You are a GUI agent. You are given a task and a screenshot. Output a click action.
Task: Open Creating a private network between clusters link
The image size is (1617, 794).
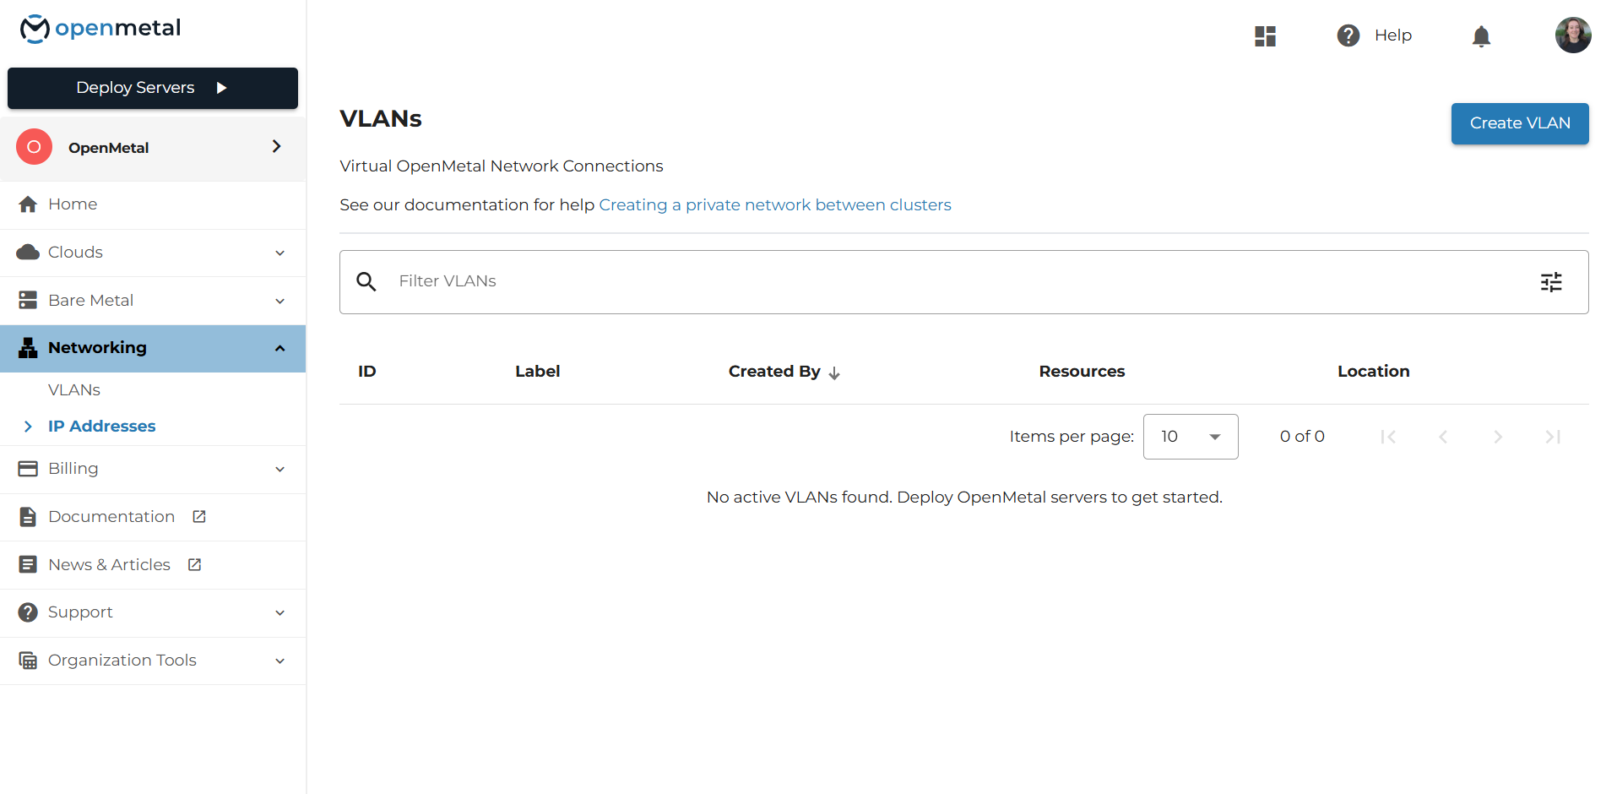coord(775,205)
